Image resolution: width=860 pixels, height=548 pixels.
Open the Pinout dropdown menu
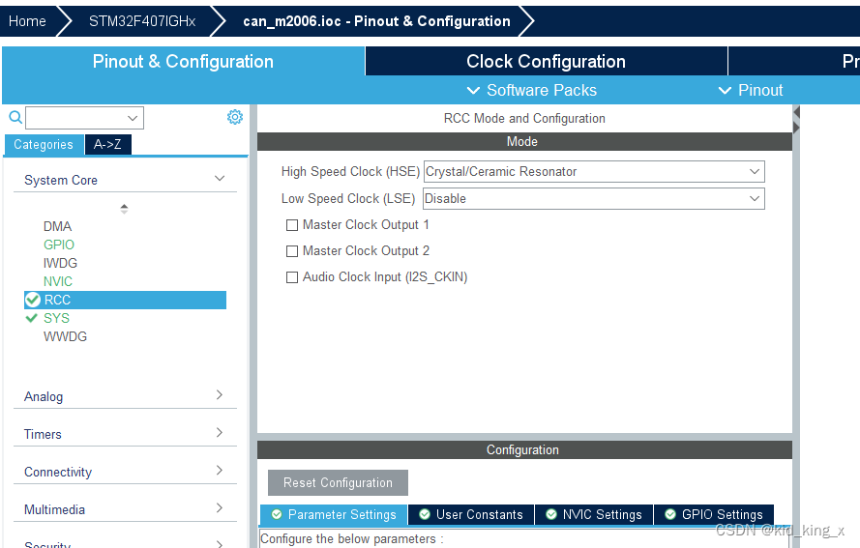pyautogui.click(x=751, y=90)
